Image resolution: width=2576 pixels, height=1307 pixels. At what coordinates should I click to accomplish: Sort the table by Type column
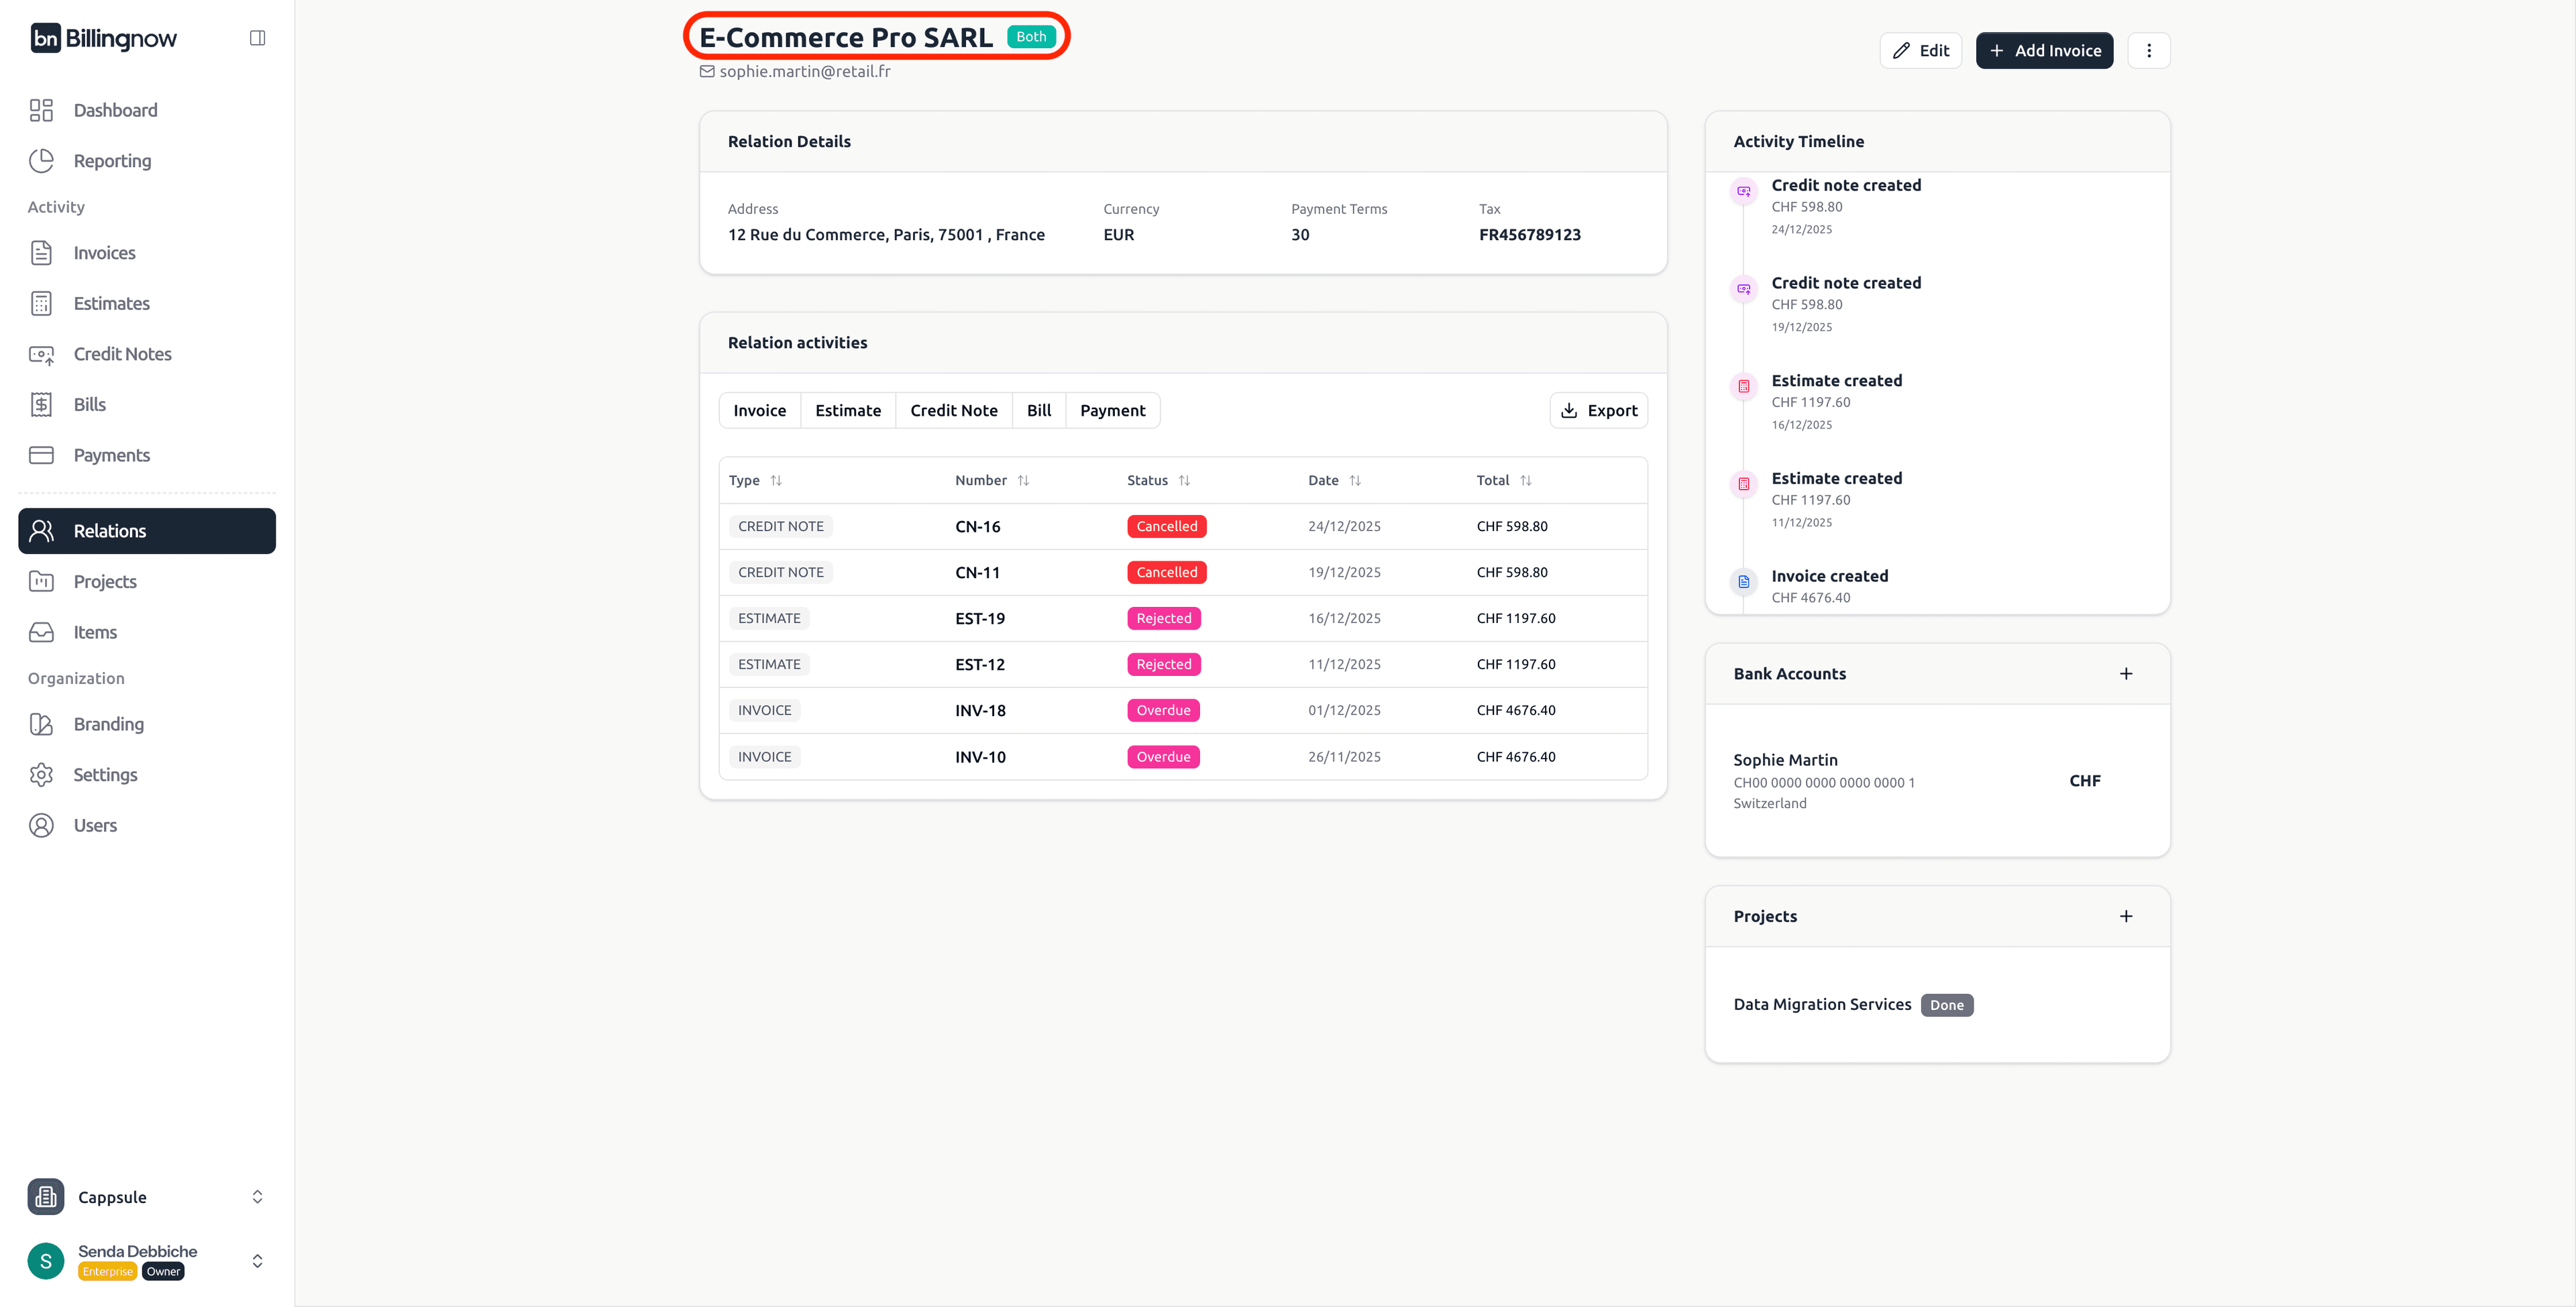coord(775,481)
